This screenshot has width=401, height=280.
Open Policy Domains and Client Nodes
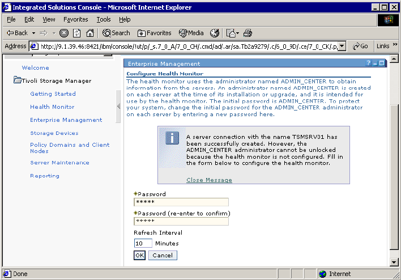click(x=70, y=148)
